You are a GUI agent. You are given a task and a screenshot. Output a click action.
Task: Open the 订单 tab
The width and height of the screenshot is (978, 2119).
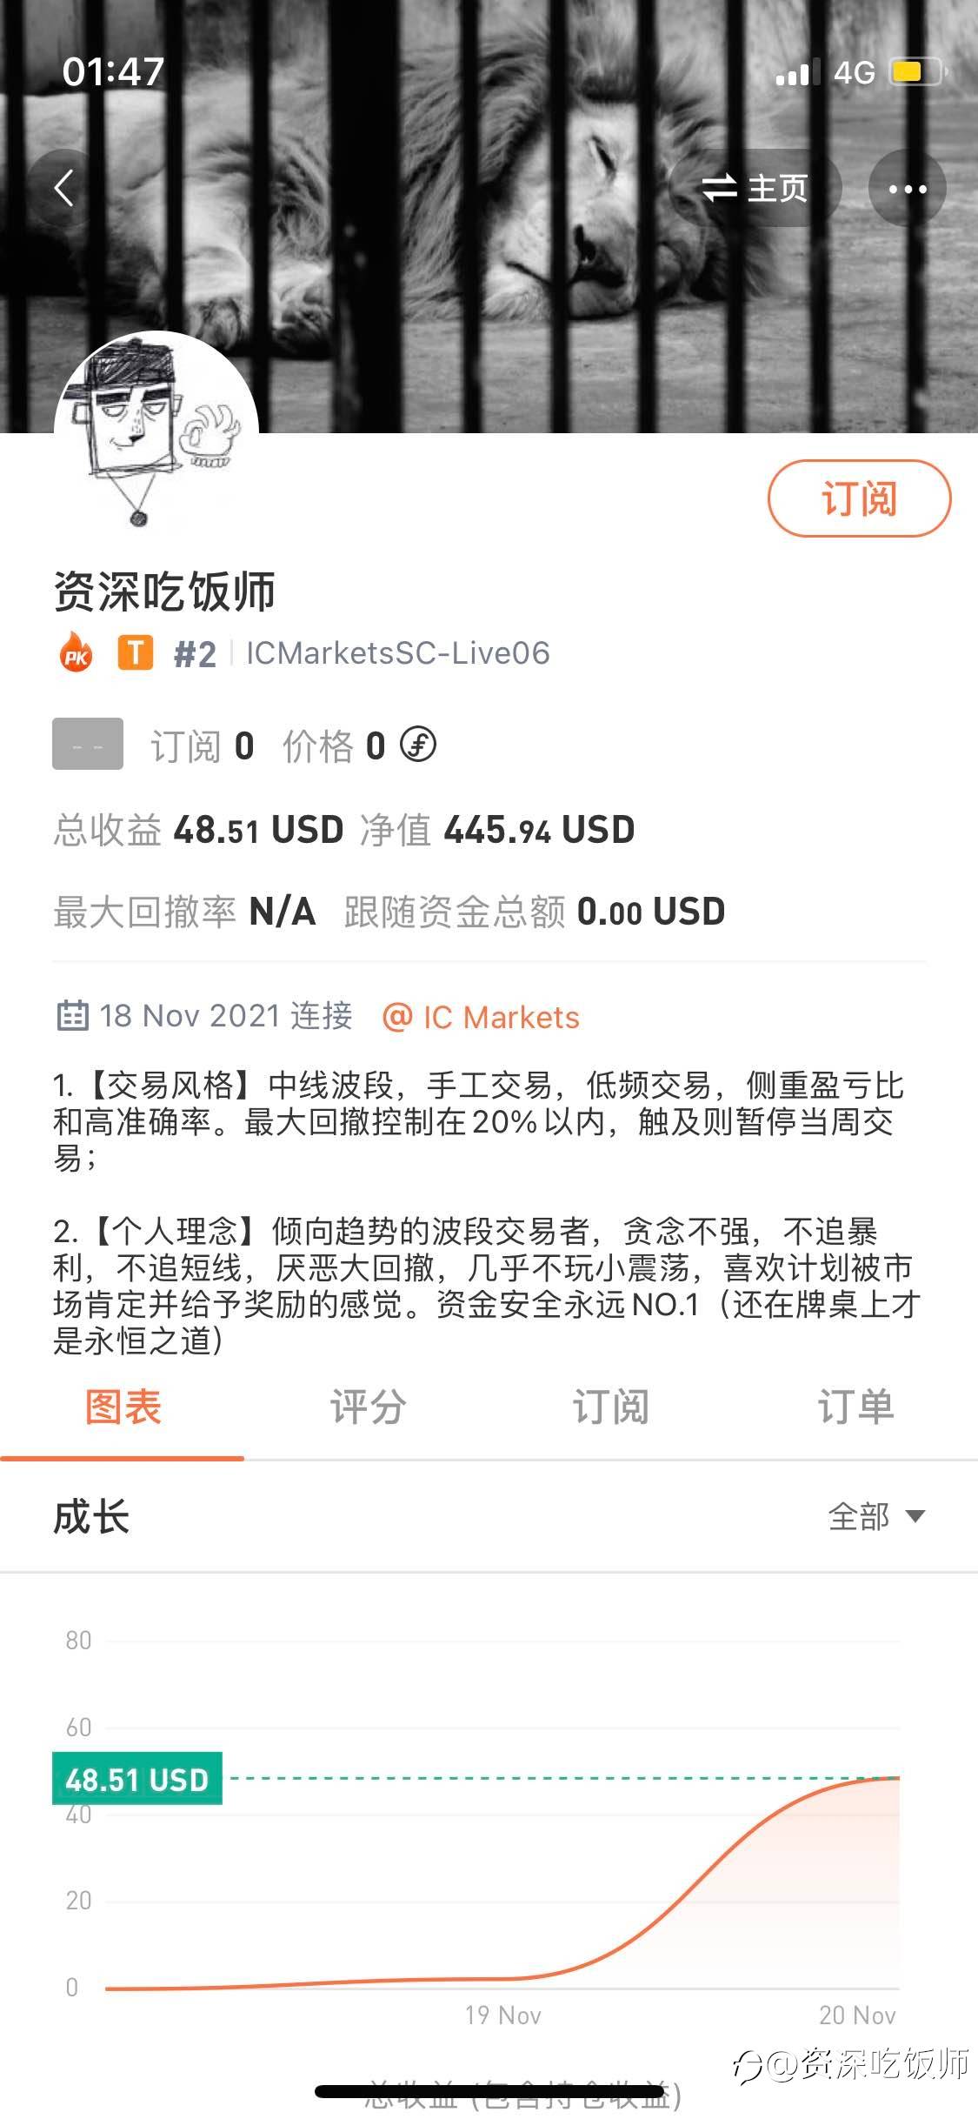855,1407
